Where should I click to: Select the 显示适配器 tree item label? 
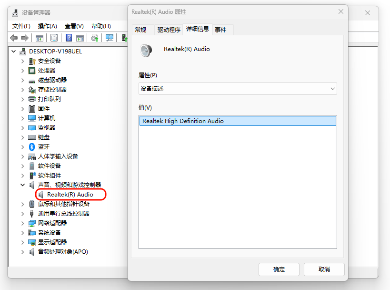coord(52,242)
